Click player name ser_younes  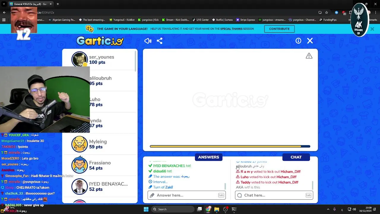pos(102,57)
